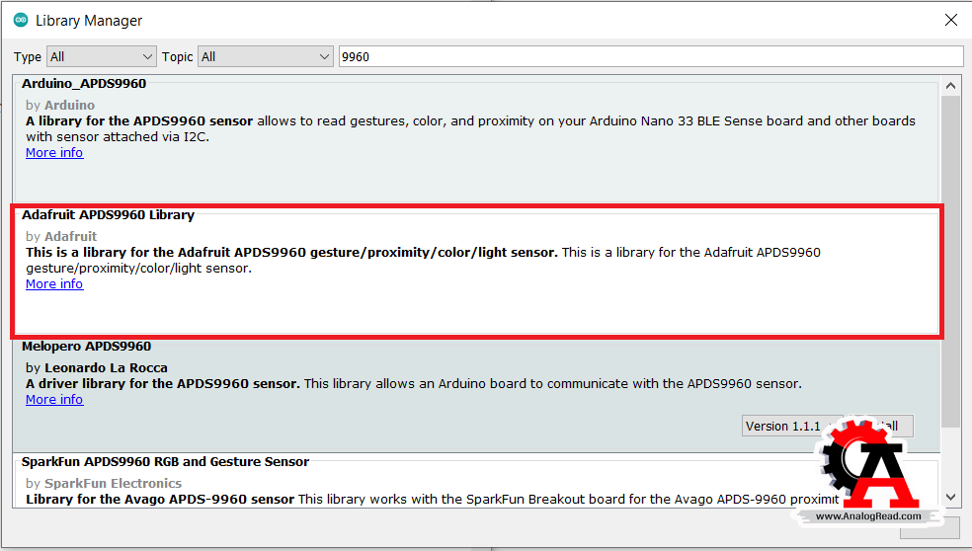Click scroll up arrow of library list
The height and width of the screenshot is (551, 972).
pyautogui.click(x=950, y=86)
